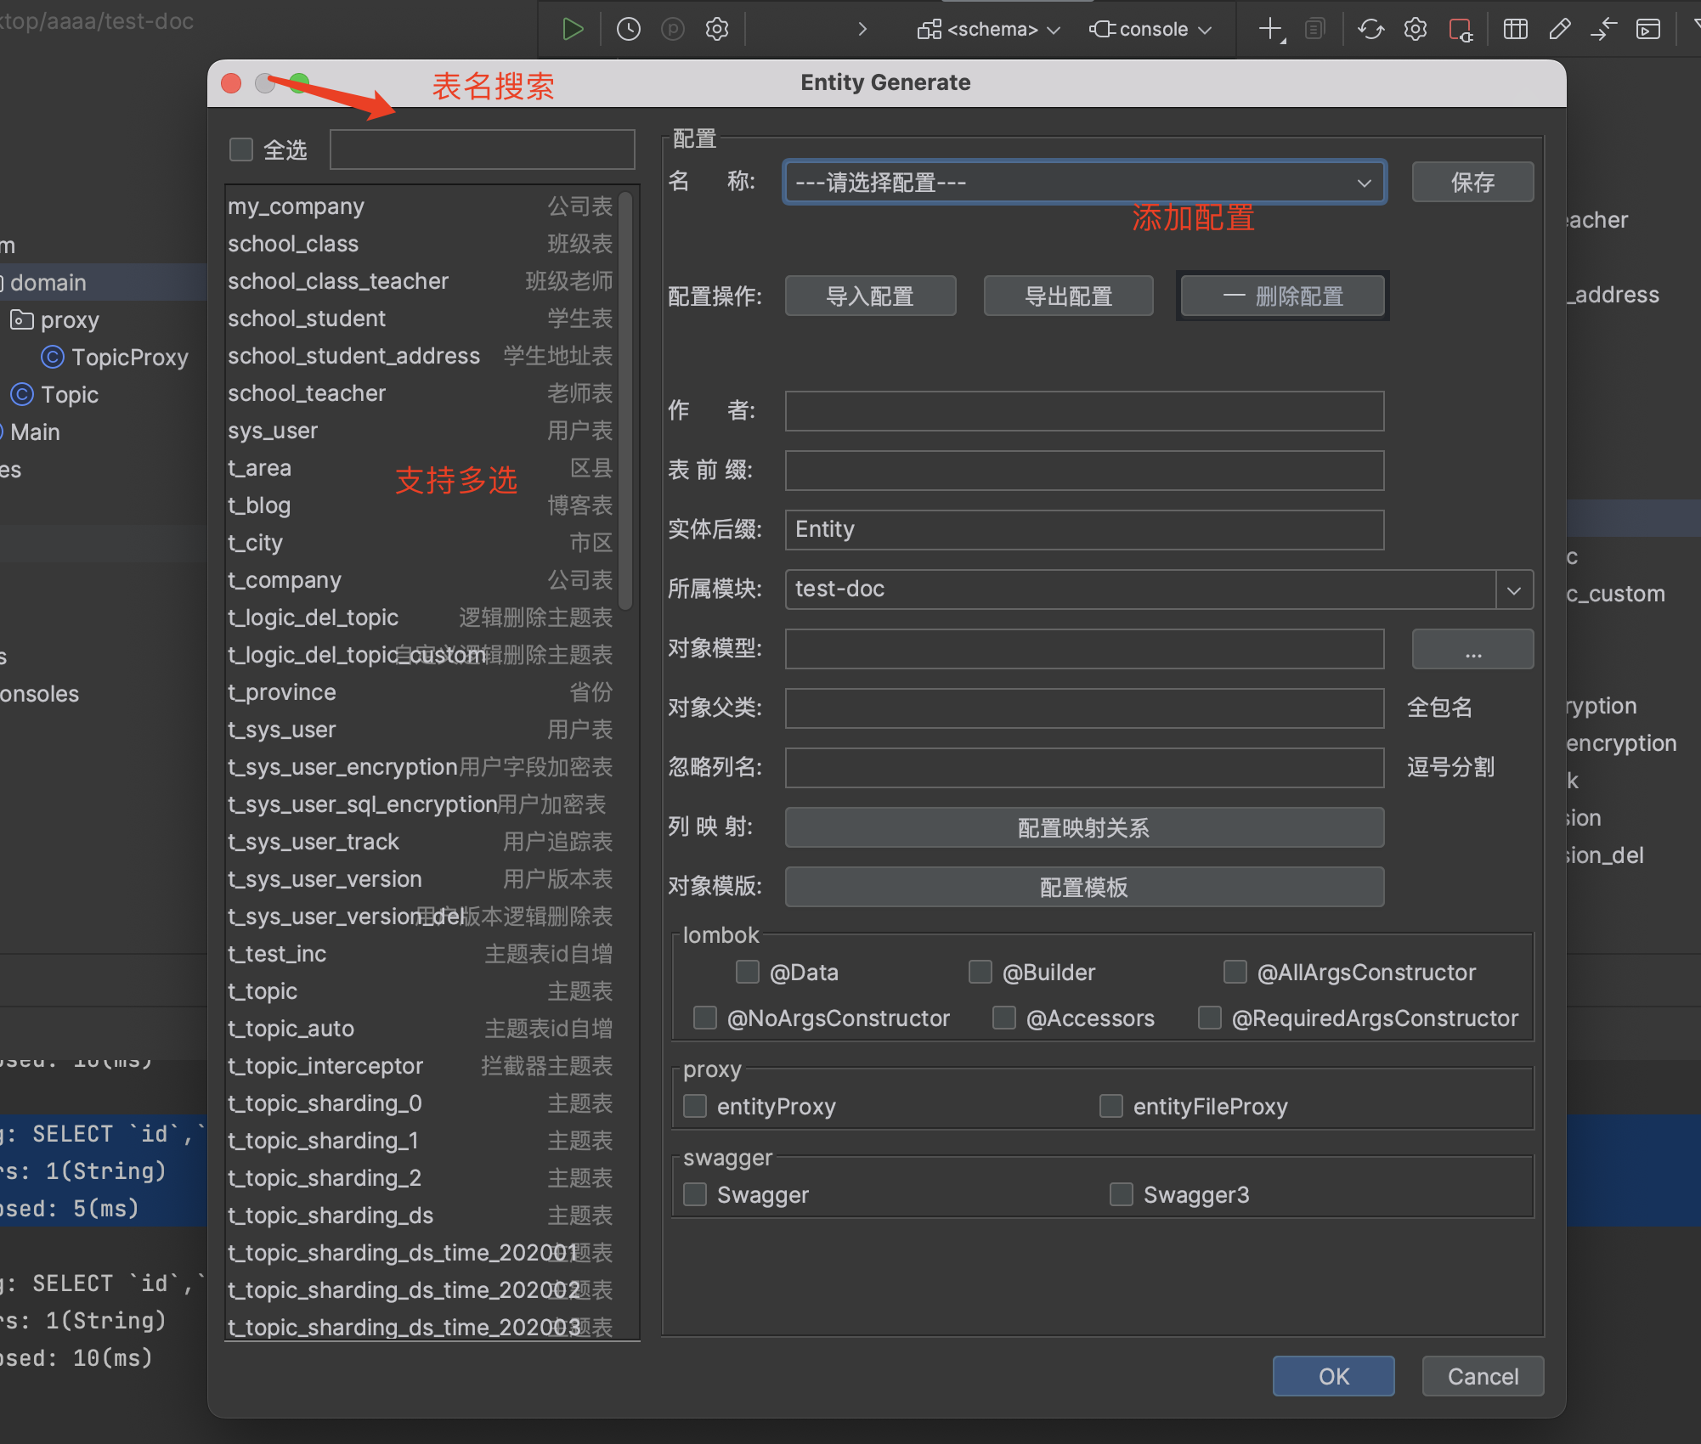Screen dimensions: 1701x1444
Task: Click the circled P transaction icon
Action: coord(673,30)
